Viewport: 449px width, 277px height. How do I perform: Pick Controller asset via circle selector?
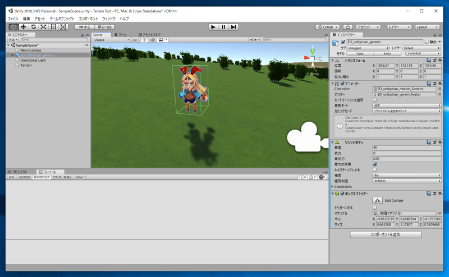(439, 89)
